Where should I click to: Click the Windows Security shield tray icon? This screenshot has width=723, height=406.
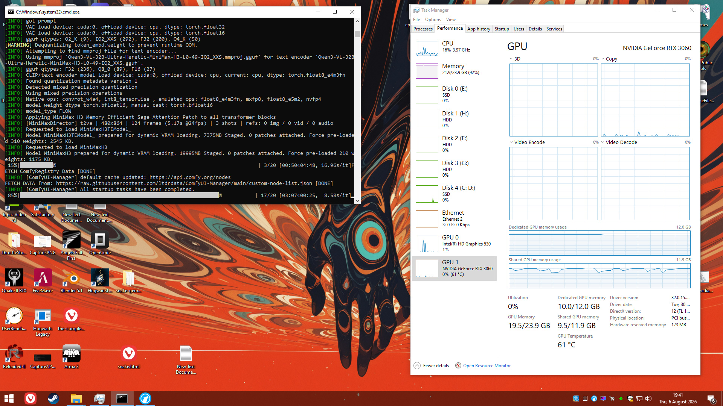coord(630,398)
